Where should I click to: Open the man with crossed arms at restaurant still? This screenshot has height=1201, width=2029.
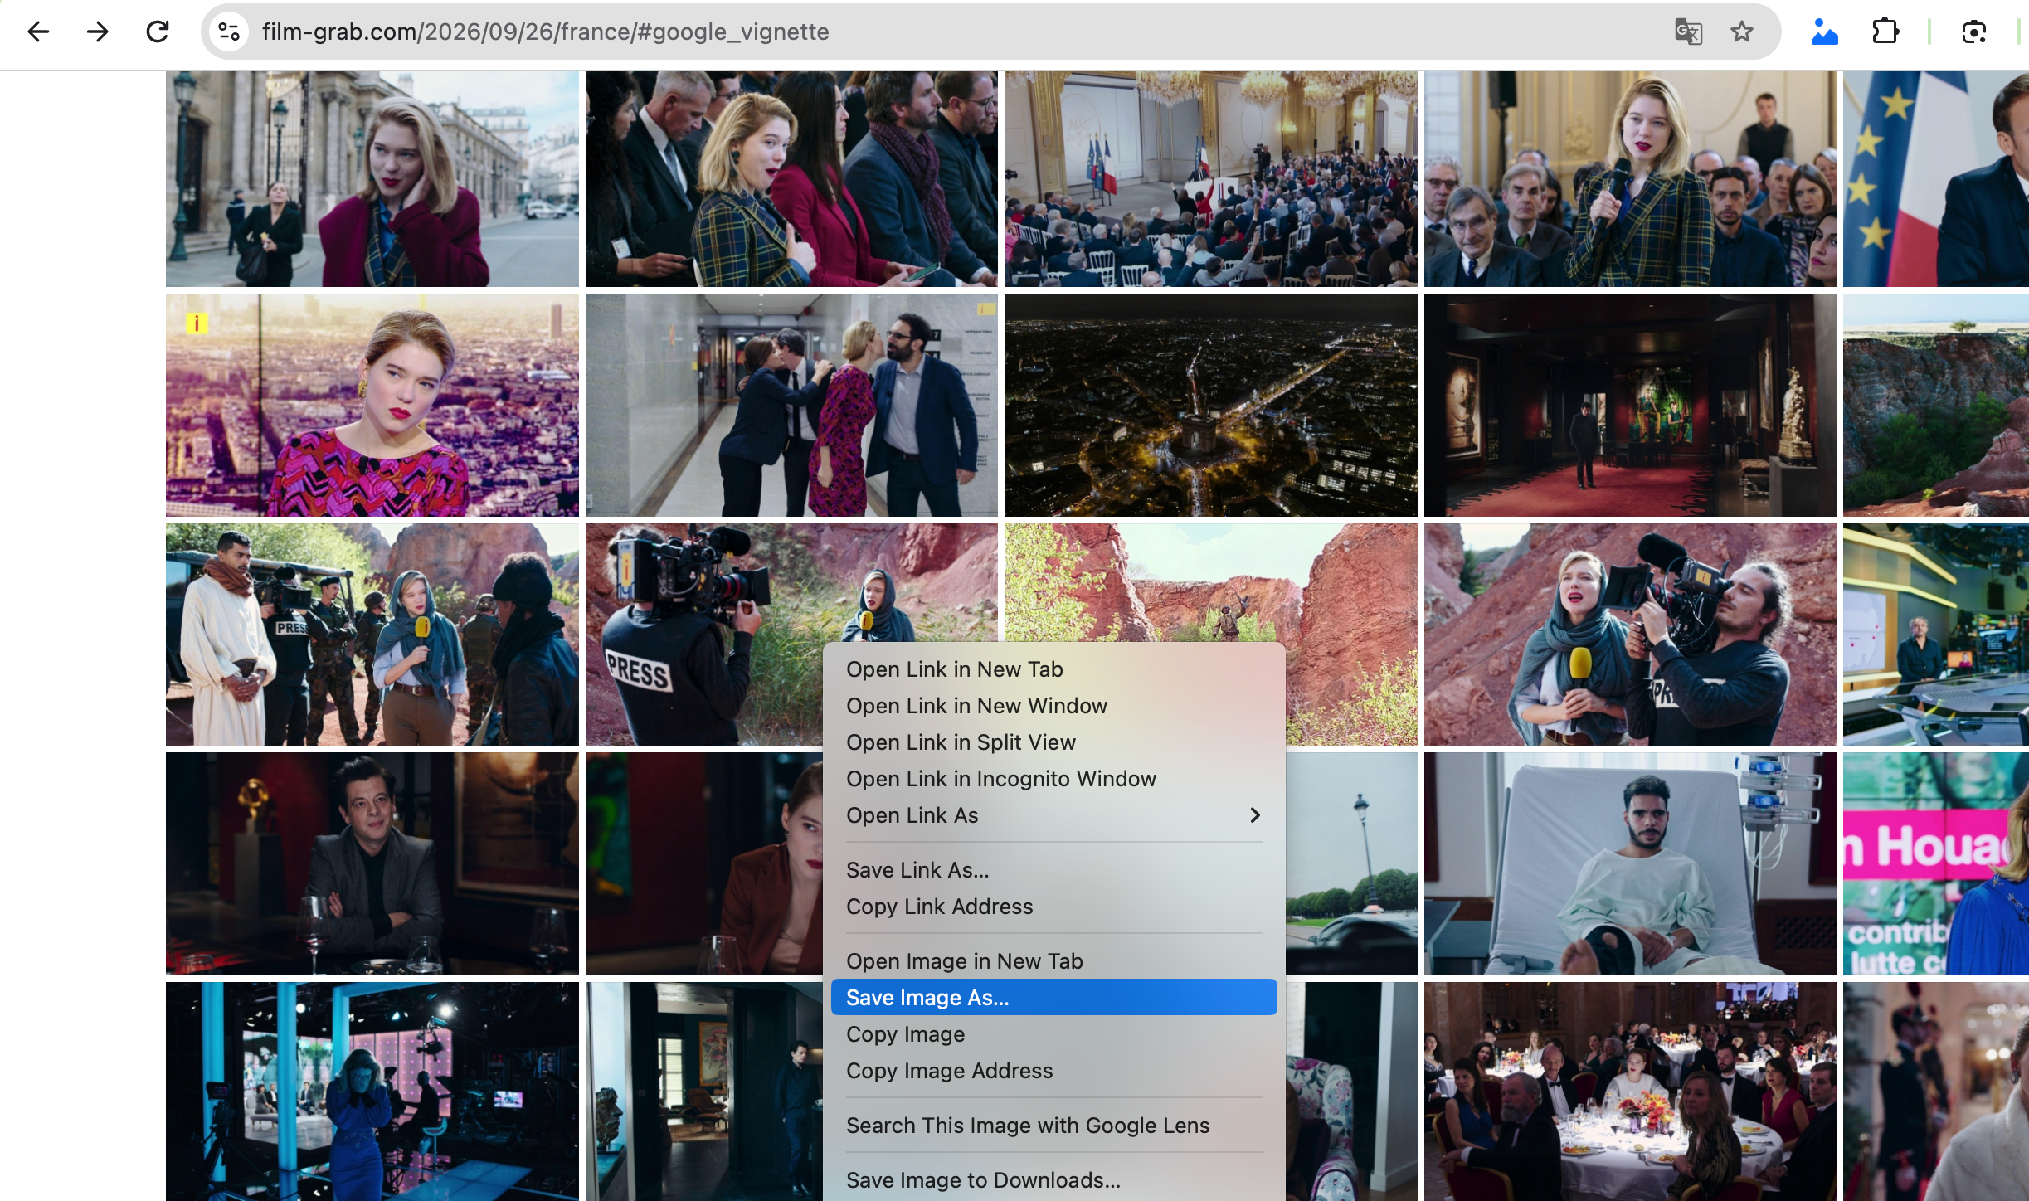(x=372, y=863)
